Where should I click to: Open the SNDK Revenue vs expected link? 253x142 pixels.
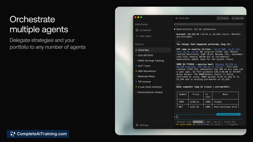(x=226, y=64)
